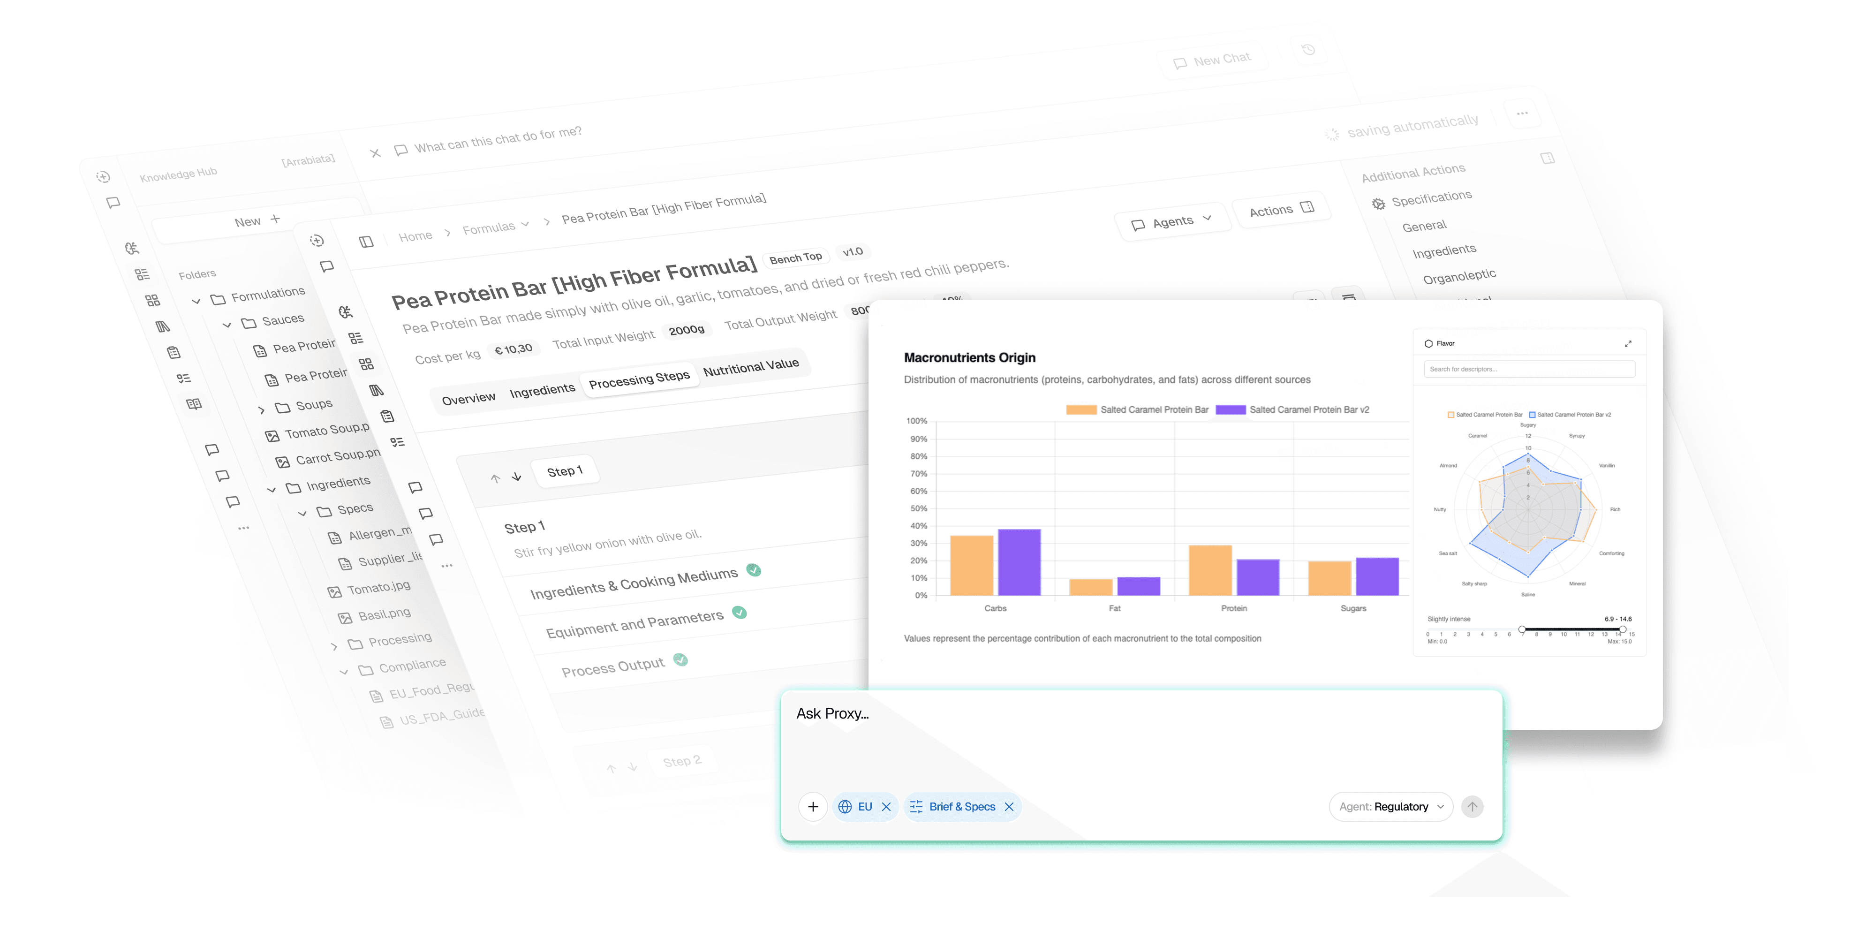Open the three-dots menu near saving automatically
Viewport: 1858px width, 939px height.
tap(1522, 113)
